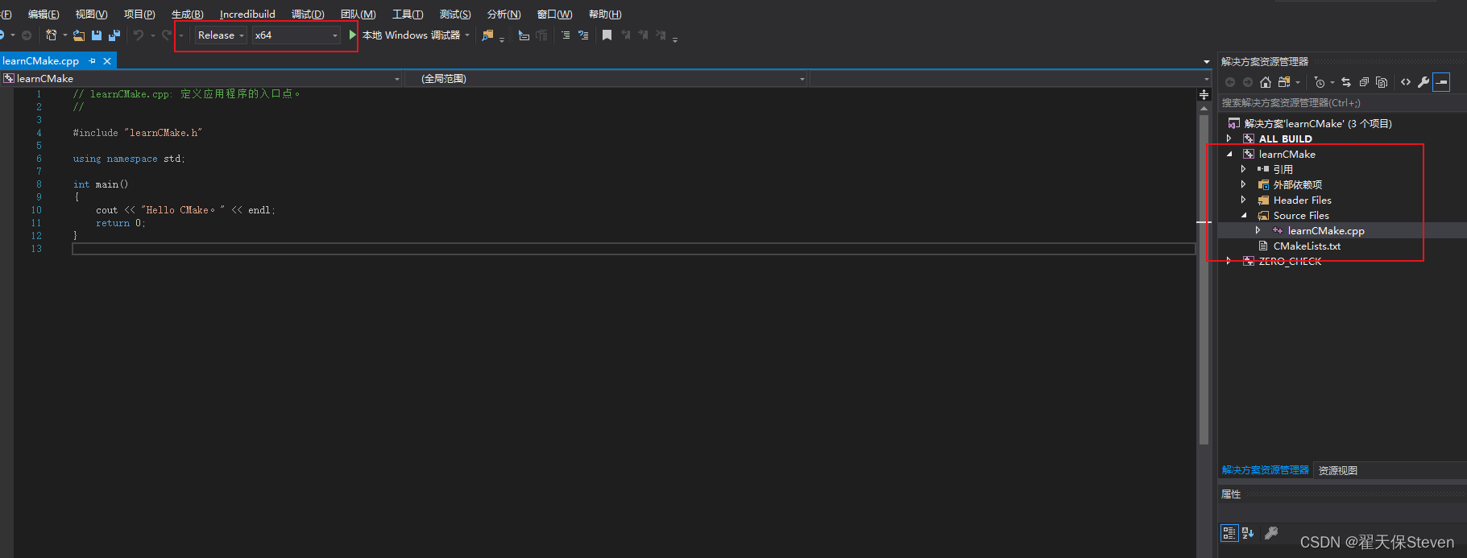Click the Alphabetical sort icon in Properties
The height and width of the screenshot is (558, 1467).
[x=1248, y=533]
